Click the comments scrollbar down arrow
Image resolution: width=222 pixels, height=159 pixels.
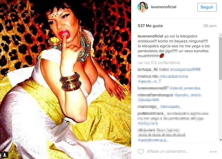[221, 140]
